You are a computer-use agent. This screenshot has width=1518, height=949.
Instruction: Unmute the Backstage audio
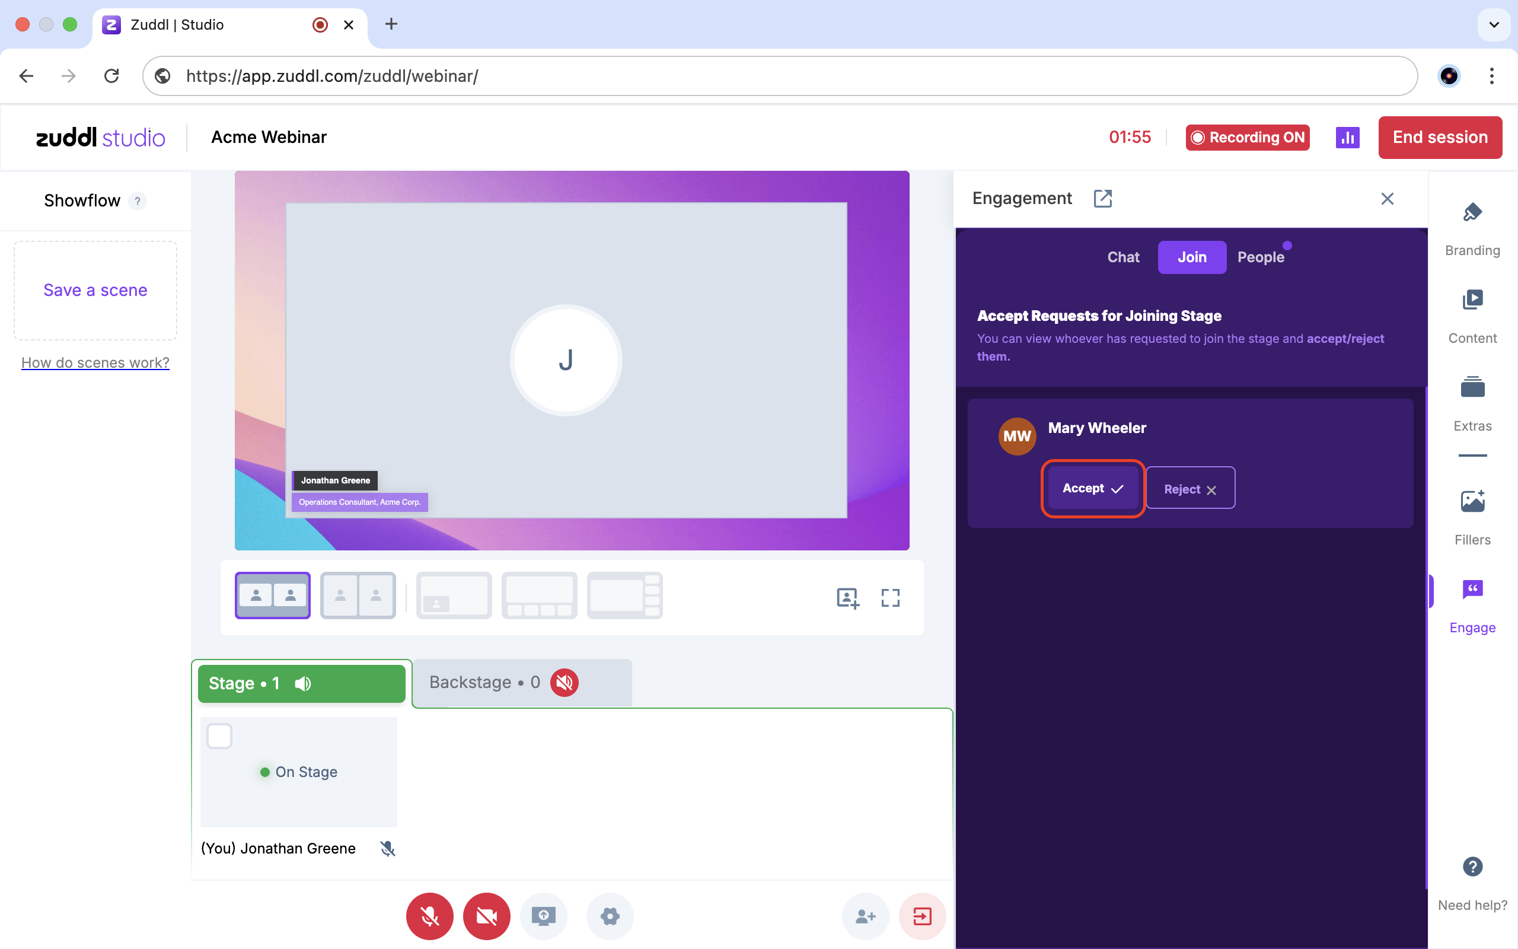[564, 682]
